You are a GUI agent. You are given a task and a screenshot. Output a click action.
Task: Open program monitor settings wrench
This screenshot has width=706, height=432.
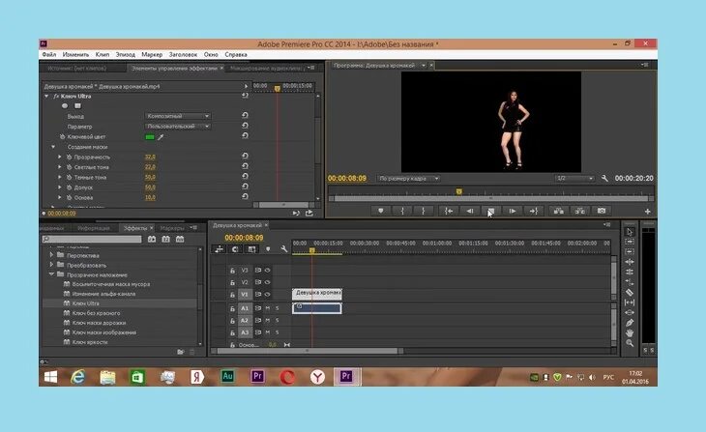604,178
